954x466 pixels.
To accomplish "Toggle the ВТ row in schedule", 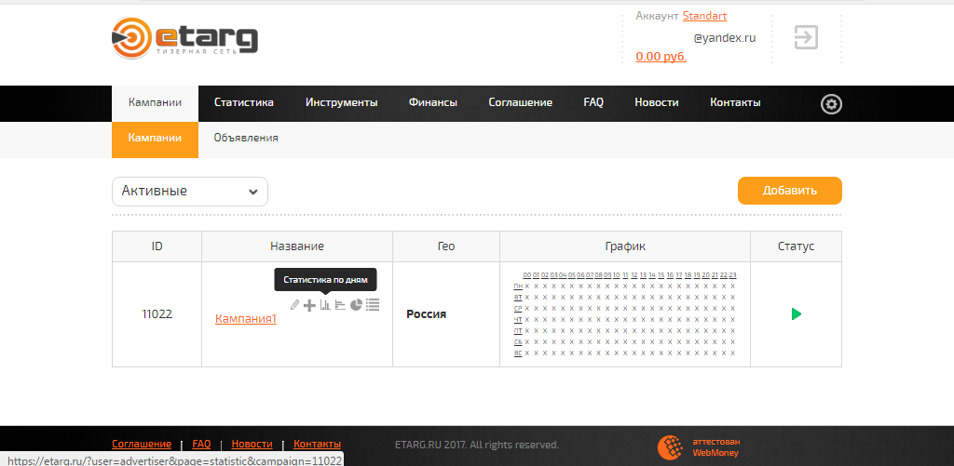I will click(x=518, y=297).
